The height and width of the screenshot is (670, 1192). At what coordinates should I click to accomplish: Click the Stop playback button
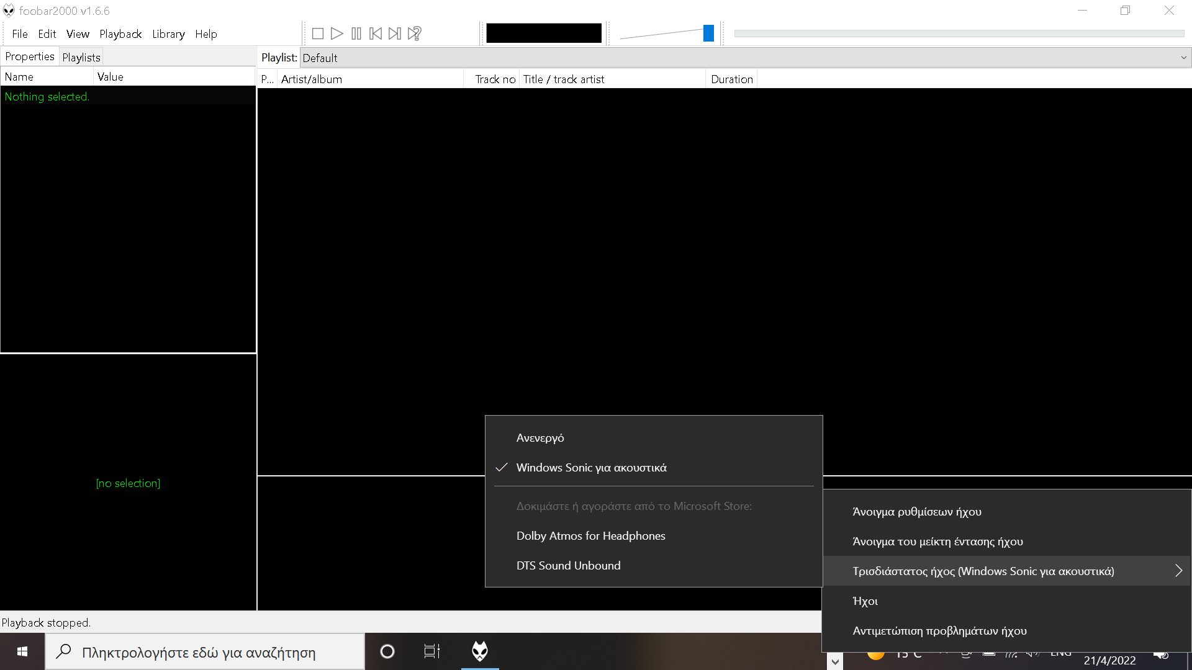point(317,33)
